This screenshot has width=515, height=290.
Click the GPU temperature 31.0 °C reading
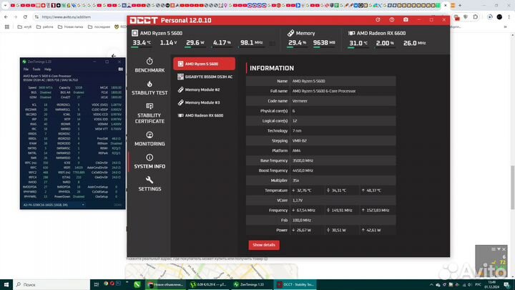[x=358, y=43]
